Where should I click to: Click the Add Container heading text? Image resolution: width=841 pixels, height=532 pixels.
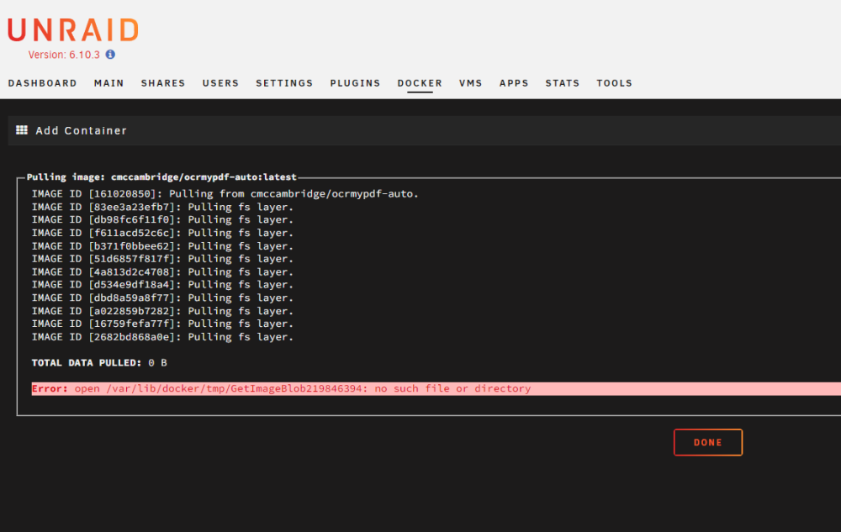(x=82, y=131)
